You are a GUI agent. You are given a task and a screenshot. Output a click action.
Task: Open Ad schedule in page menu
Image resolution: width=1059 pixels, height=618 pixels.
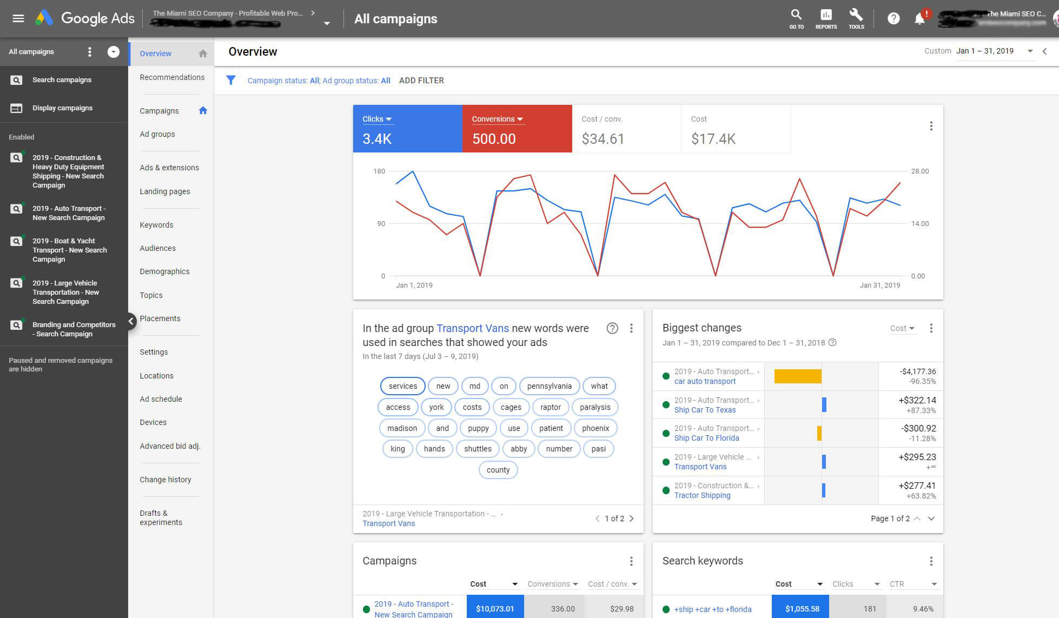click(161, 399)
